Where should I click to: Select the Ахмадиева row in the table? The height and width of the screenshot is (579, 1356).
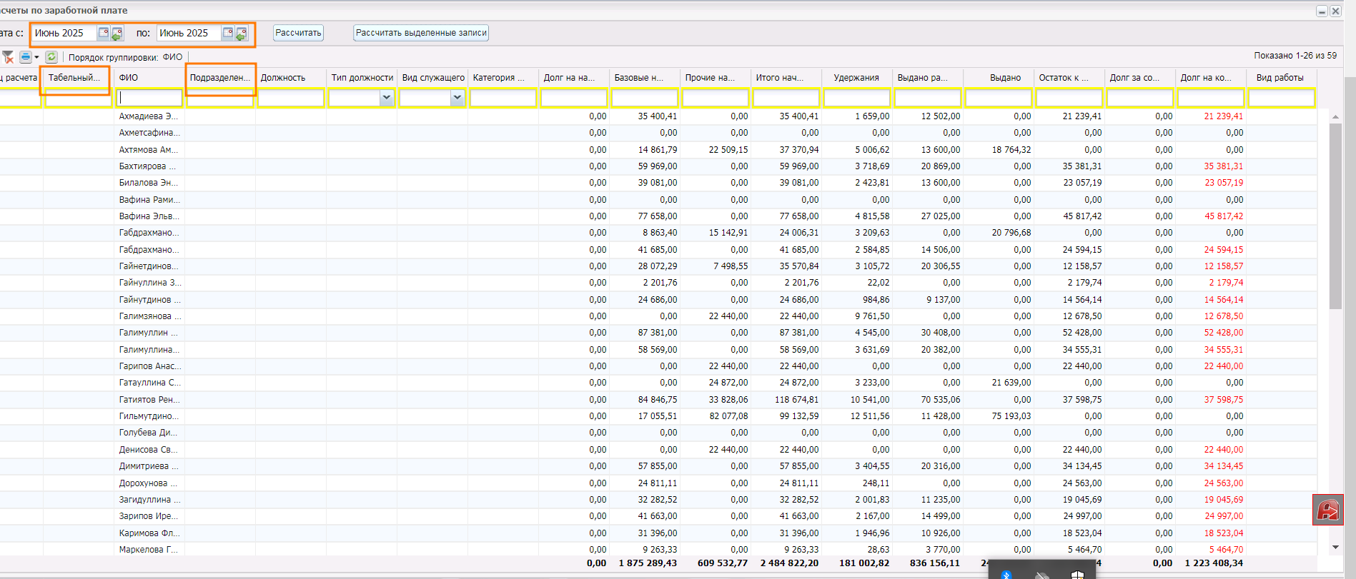(149, 116)
